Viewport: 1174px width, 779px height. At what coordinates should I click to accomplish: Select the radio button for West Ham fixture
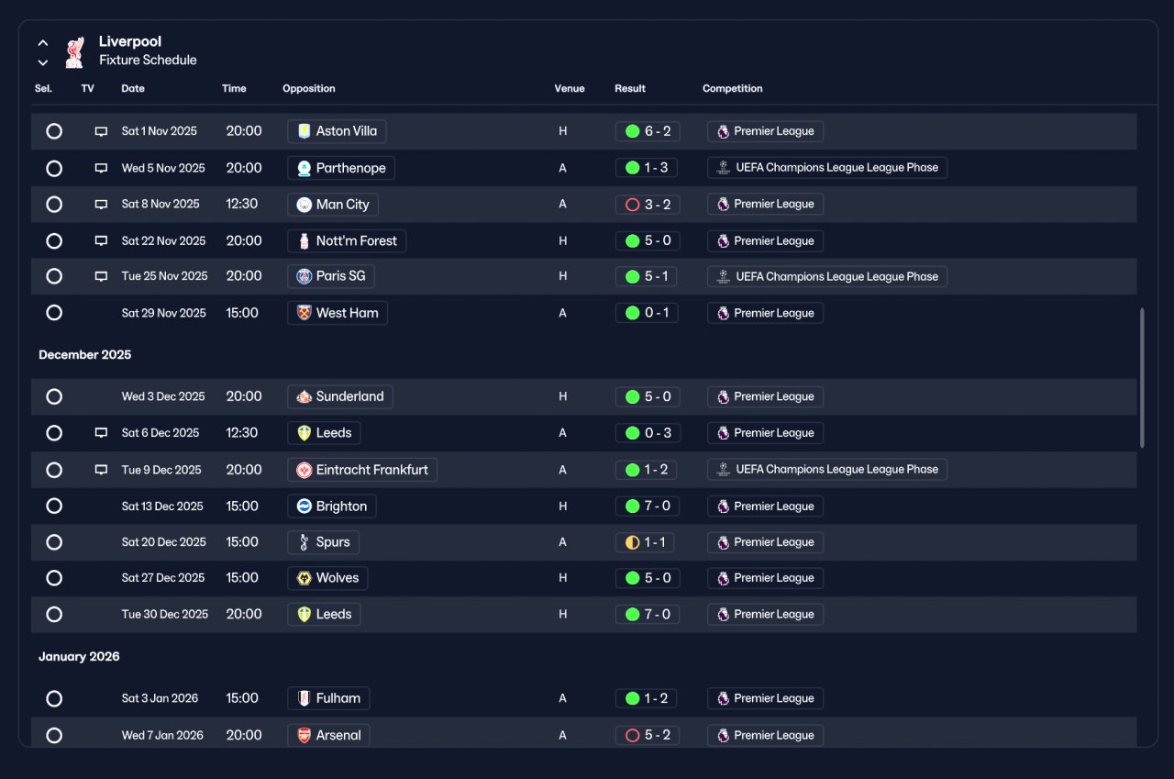click(54, 313)
